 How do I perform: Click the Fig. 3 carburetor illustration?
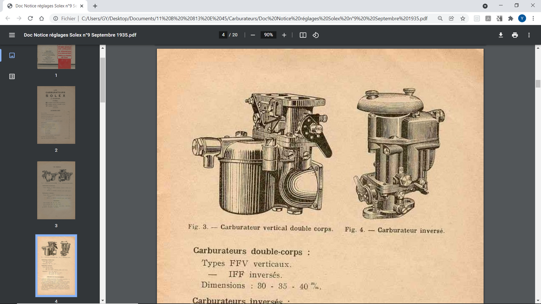(262, 153)
